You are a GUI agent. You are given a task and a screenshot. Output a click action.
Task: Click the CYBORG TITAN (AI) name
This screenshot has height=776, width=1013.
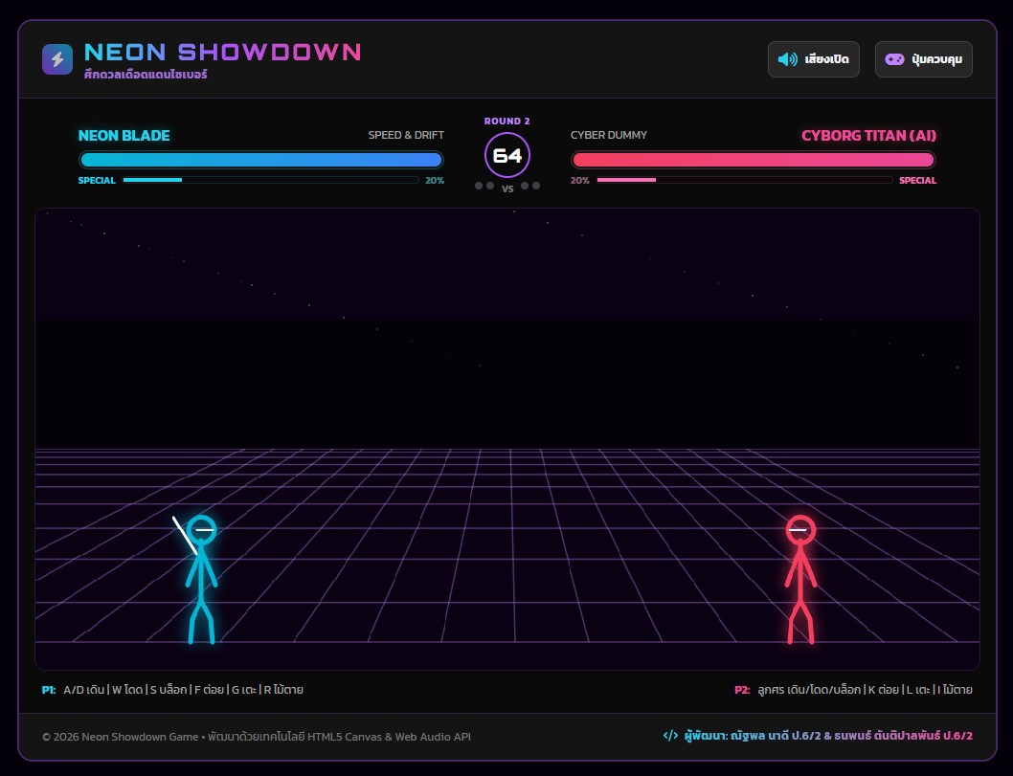pyautogui.click(x=869, y=136)
